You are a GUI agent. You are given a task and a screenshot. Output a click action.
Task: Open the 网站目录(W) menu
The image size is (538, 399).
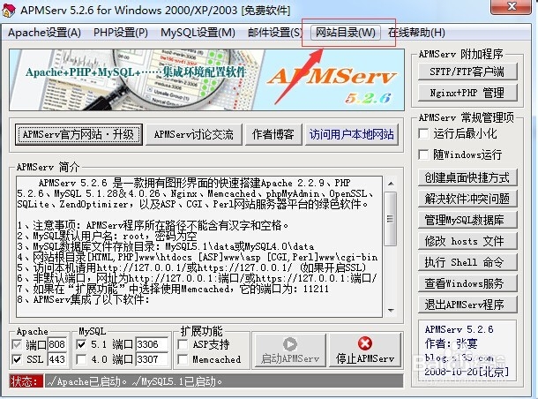346,33
